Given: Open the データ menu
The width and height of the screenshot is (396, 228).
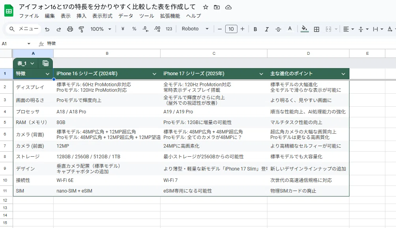Looking at the screenshot, I should pos(125,16).
